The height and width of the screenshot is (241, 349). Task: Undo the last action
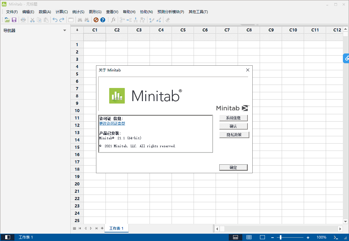point(55,20)
